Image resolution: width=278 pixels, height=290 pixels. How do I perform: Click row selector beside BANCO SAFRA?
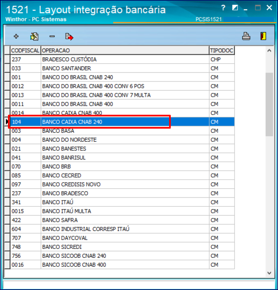tap(7, 220)
